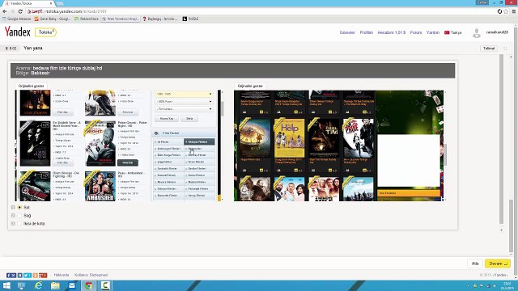Click the round extension icon beside the star

point(499,11)
